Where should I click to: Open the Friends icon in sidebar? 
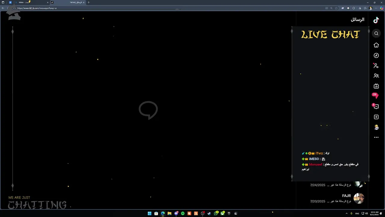click(x=376, y=76)
